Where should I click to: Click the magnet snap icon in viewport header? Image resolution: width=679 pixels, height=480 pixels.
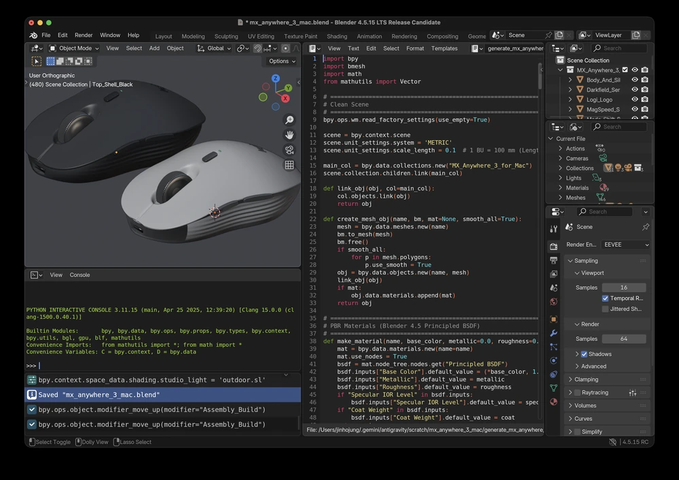257,48
